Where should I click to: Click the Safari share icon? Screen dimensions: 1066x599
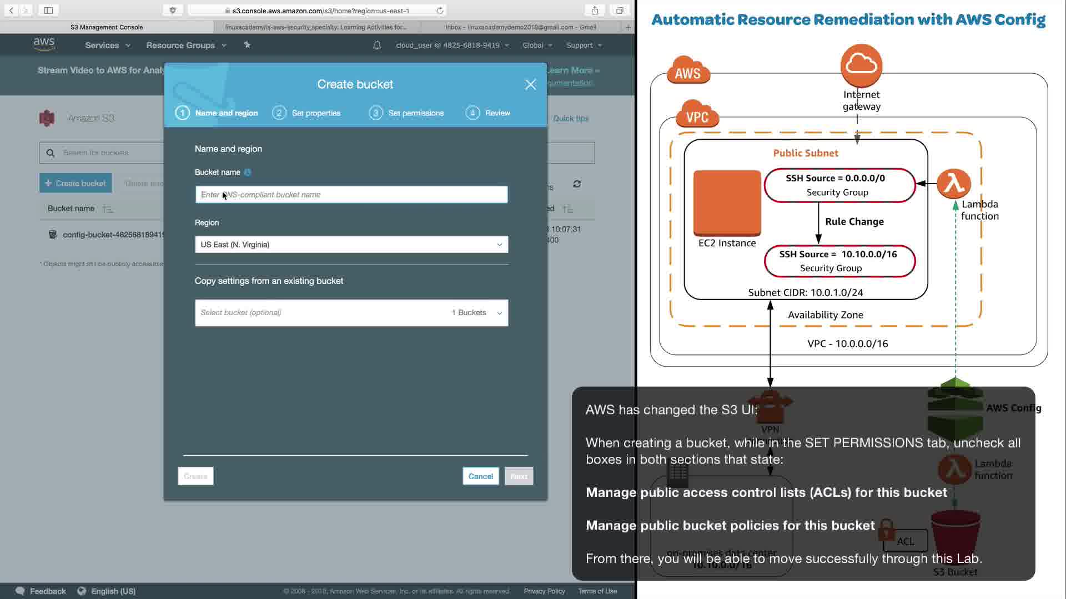595,11
